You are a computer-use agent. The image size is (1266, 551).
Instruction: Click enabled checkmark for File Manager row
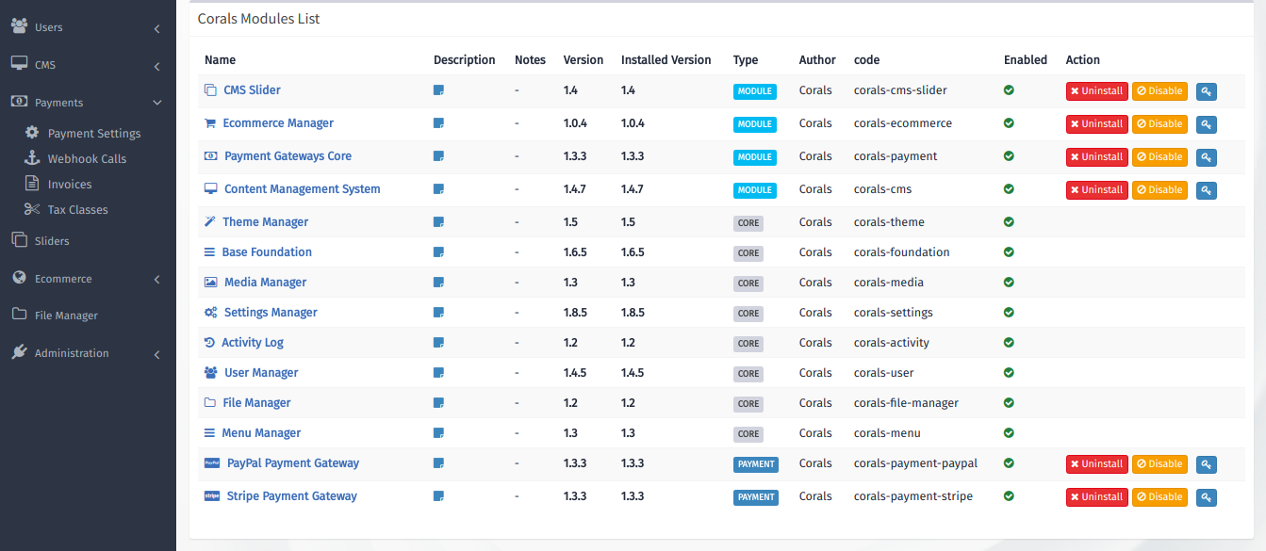click(1009, 403)
